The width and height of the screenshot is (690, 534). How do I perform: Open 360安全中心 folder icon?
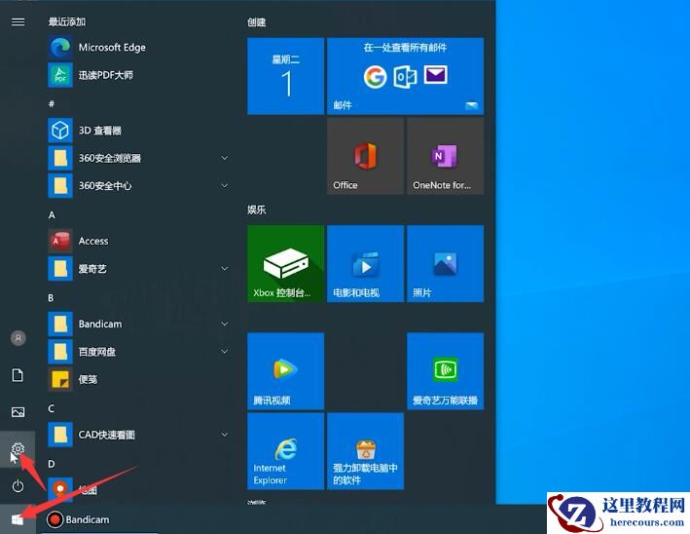click(x=60, y=185)
